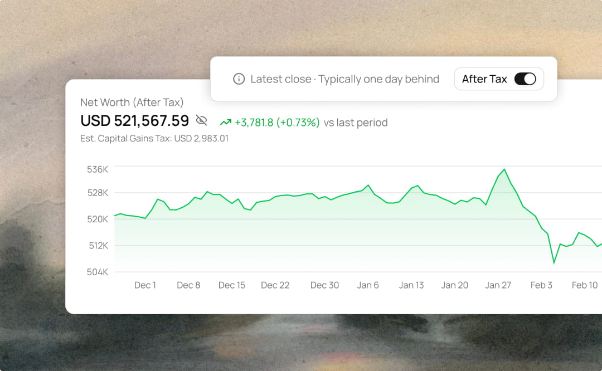Click the vs last period text
The height and width of the screenshot is (371, 602).
(356, 123)
